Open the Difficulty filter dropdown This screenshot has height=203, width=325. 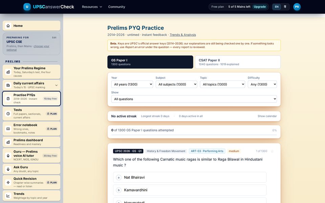click(x=262, y=84)
